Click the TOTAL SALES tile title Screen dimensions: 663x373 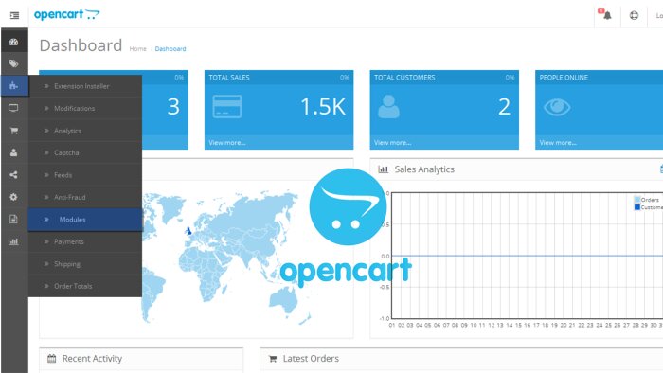coord(229,78)
